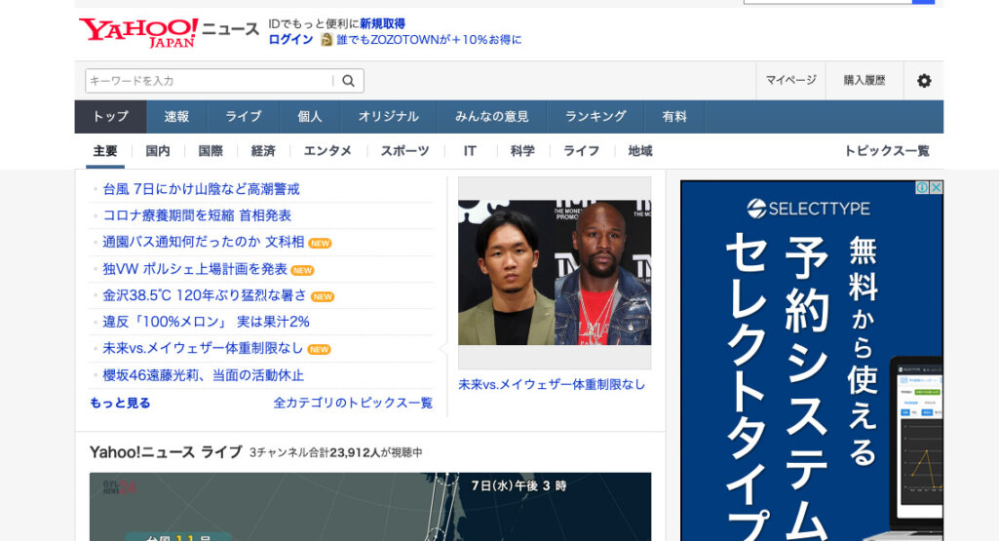Open the みんなの意見 tab

click(x=491, y=117)
